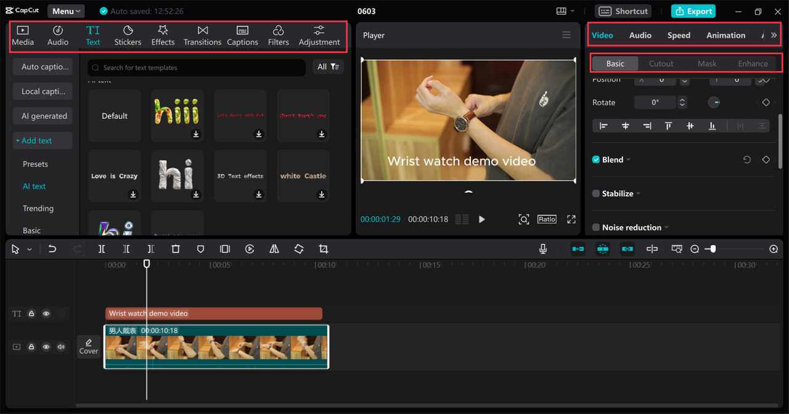The width and height of the screenshot is (789, 414).
Task: Lock the text track
Action: tap(31, 314)
